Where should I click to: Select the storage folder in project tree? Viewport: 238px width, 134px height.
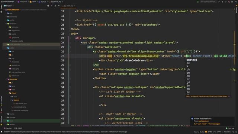coord(12,118)
